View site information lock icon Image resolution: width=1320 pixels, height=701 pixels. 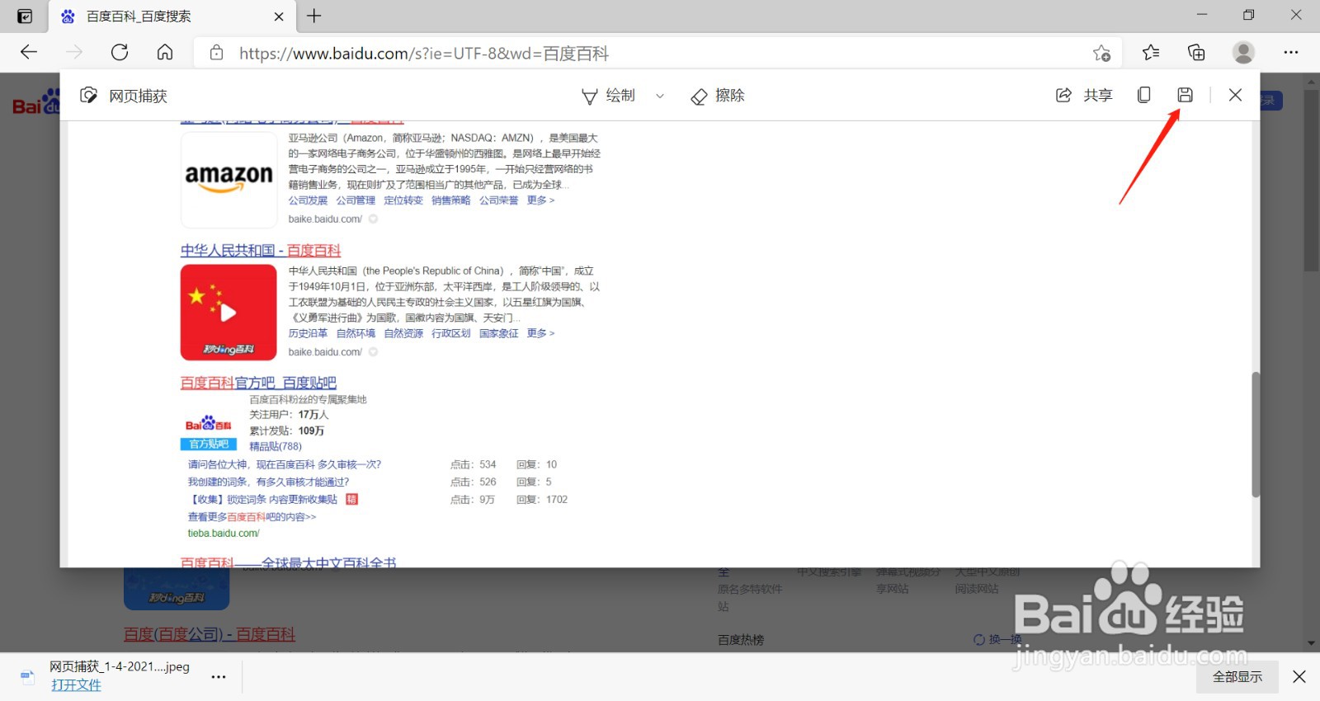click(216, 53)
